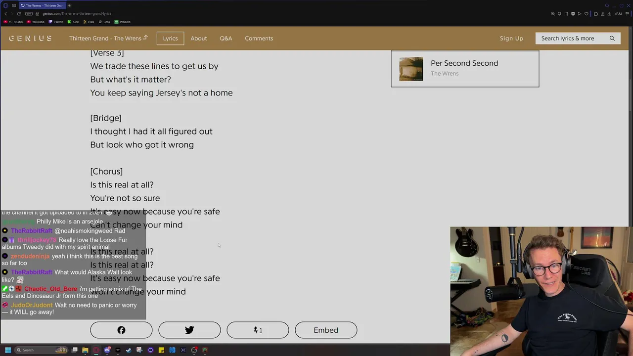Viewport: 633px width, 356px height.
Task: Open File Explorer from the taskbar
Action: pos(85,350)
